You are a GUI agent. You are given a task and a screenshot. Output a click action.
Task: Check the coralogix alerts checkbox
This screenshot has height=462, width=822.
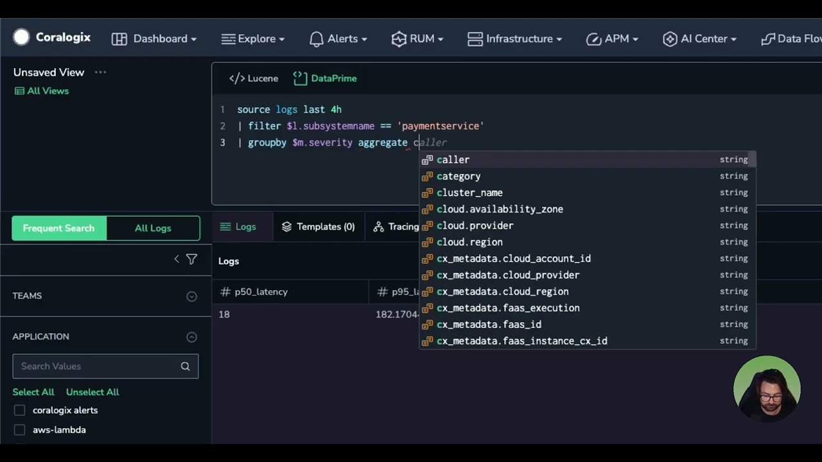pos(19,410)
